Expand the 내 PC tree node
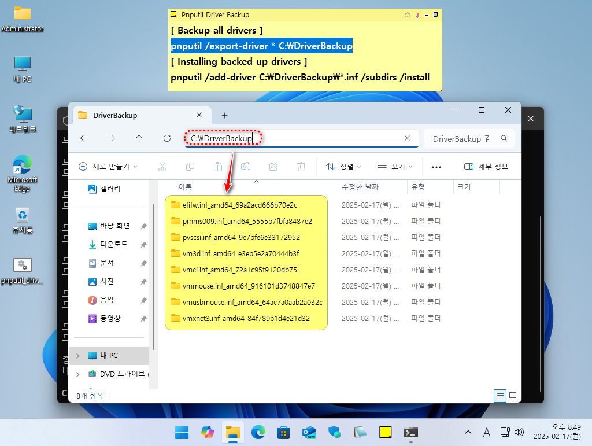Screen dimensions: 592x446 (x=78, y=356)
